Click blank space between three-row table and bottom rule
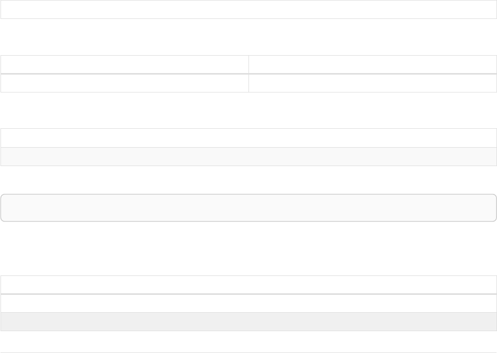497x353 pixels. click(x=248, y=342)
